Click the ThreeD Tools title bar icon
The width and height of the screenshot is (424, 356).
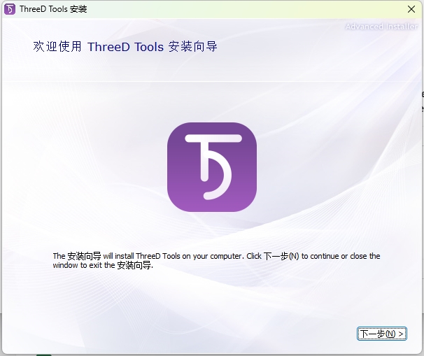(x=10, y=9)
